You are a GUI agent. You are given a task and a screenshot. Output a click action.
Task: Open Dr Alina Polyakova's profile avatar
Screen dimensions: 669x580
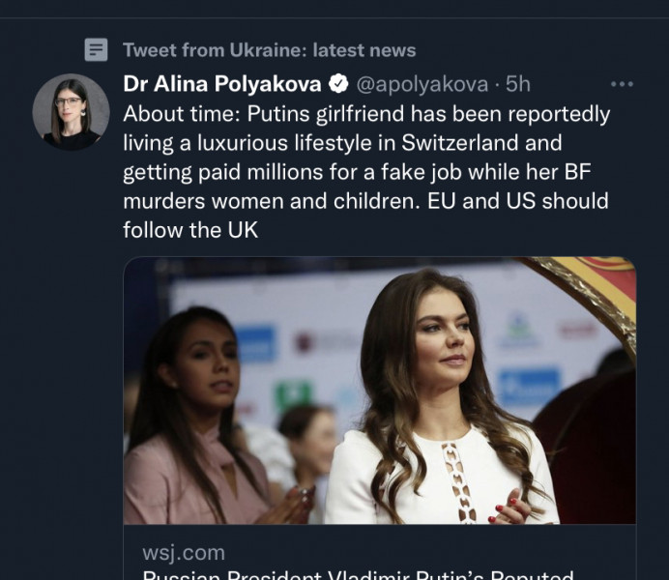coord(71,111)
